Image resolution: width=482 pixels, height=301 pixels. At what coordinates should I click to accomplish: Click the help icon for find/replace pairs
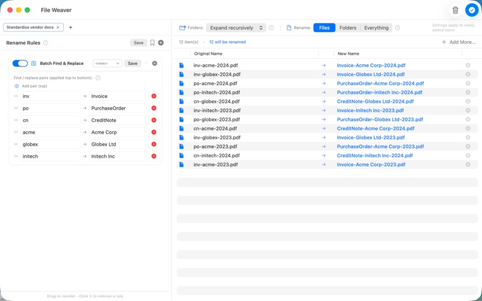[x=98, y=78]
